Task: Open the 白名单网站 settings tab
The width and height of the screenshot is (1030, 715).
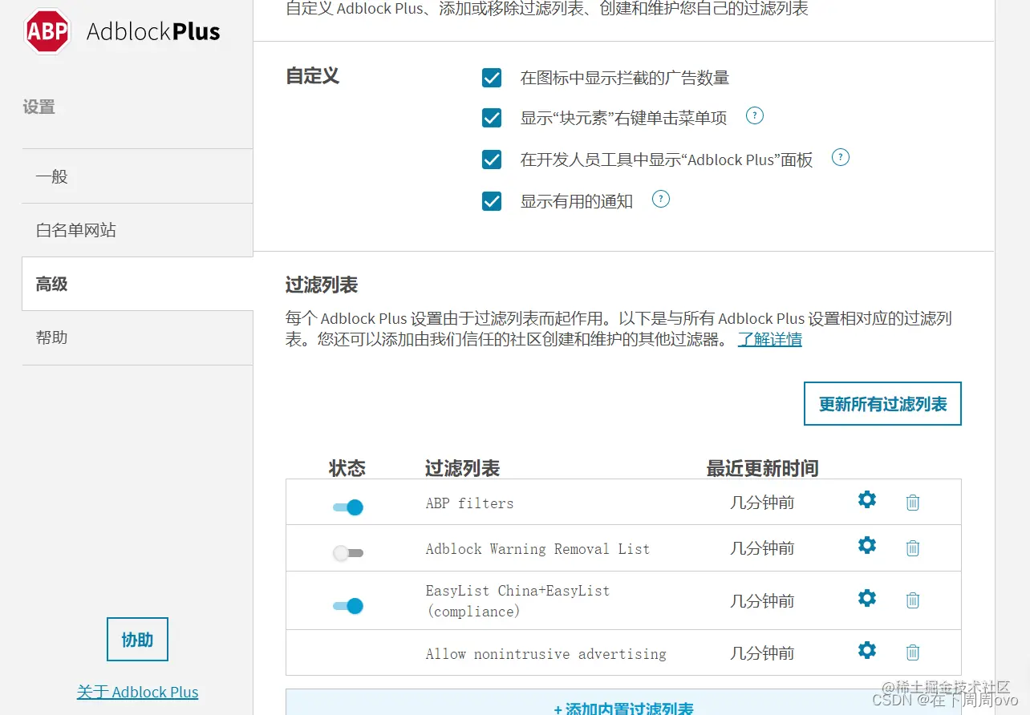Action: coord(137,230)
